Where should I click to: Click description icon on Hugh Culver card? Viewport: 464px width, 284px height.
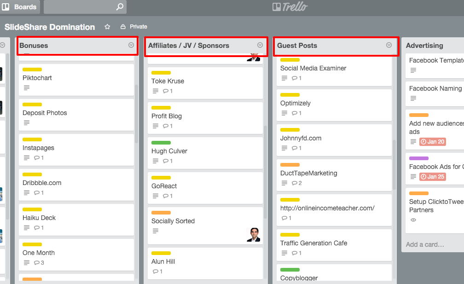pos(156,161)
